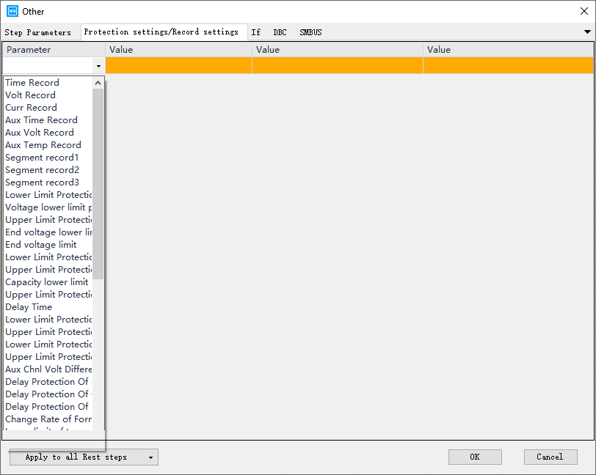Screen dimensions: 596x475
Task: Expand the Parameter cell dropdown arrow
Action: (98, 66)
